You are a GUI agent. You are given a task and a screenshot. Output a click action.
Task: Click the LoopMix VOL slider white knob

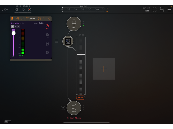[13, 33]
